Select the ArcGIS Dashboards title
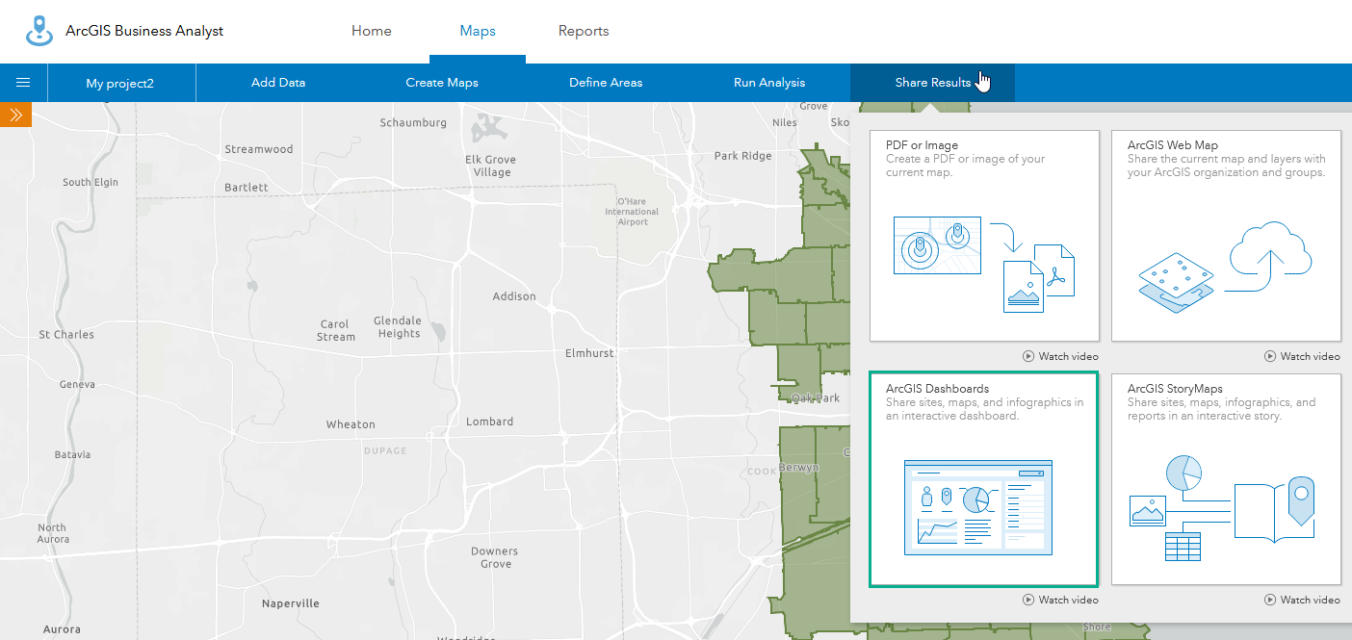The width and height of the screenshot is (1352, 640). click(937, 389)
